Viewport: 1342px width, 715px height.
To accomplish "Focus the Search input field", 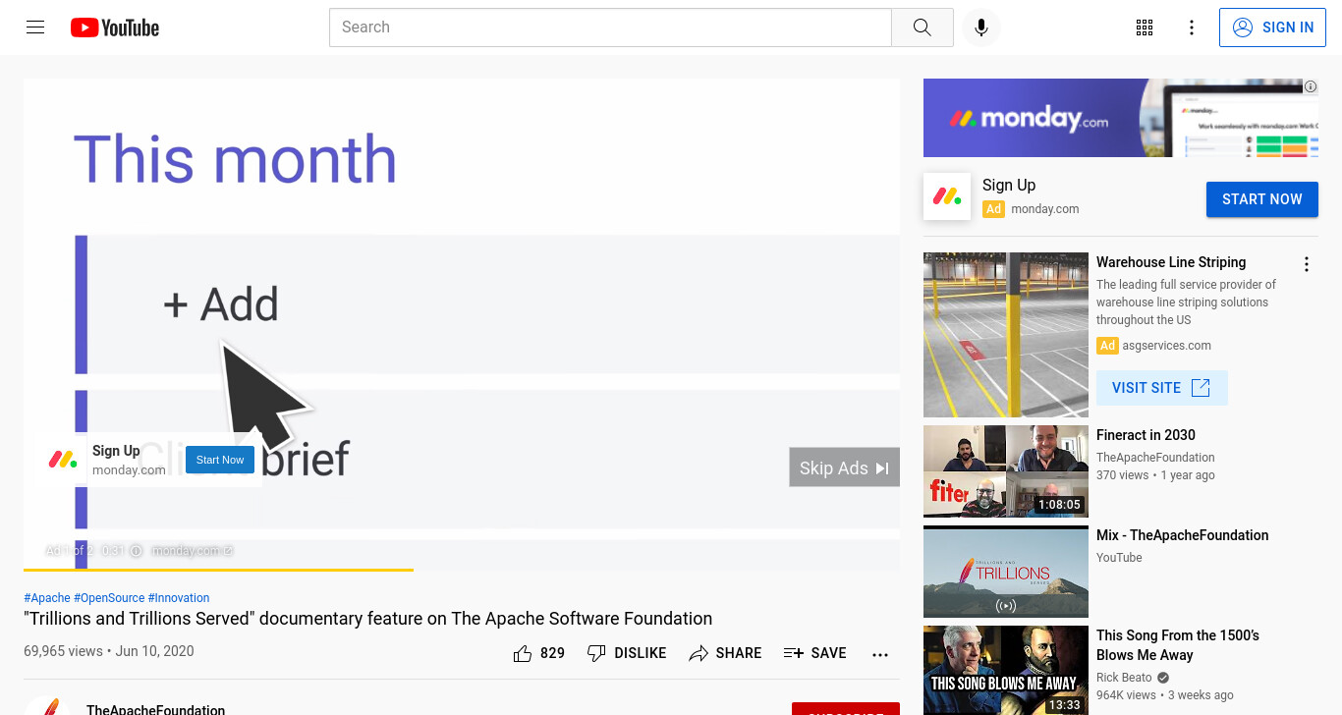I will [610, 27].
